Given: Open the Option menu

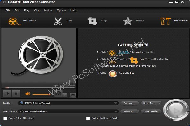Looking at the screenshot, I should pyautogui.click(x=61, y=10).
